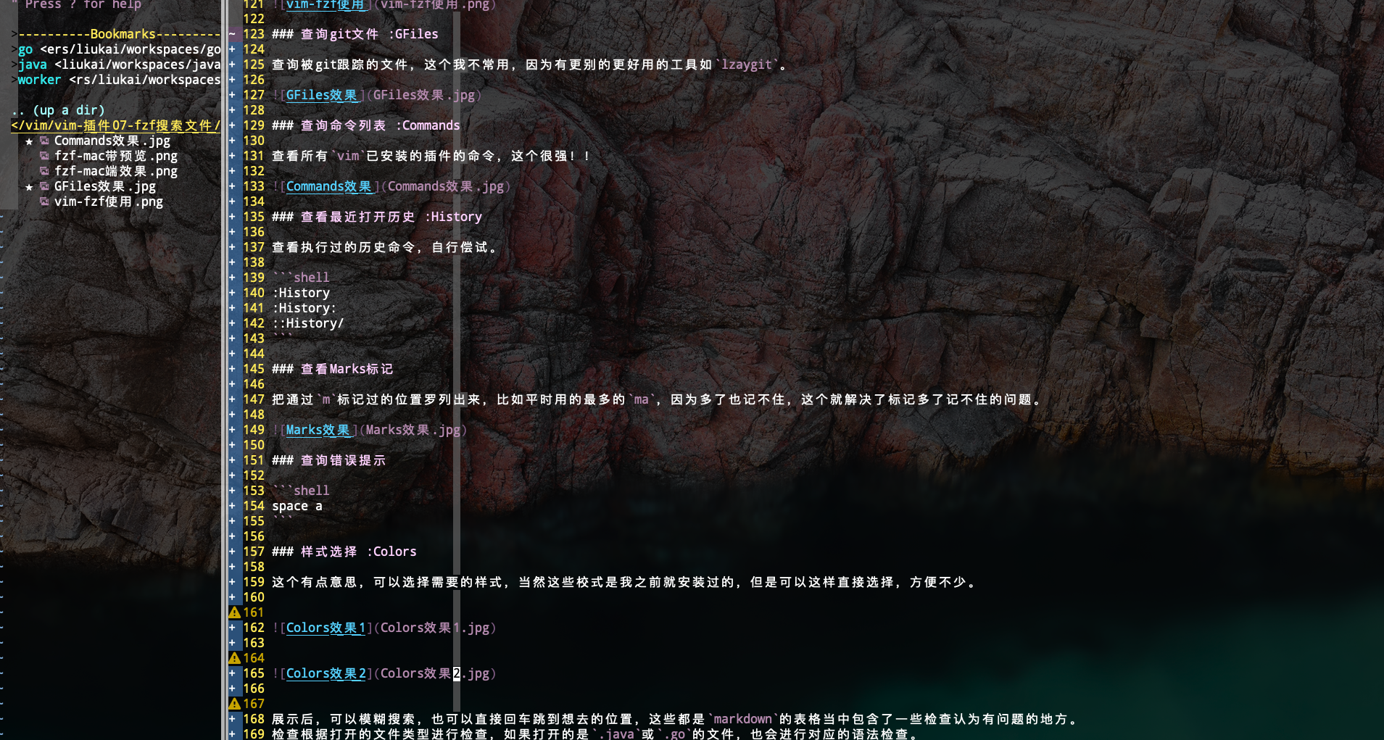Click the '(Commands效果.jpg)' path on line 133
The image size is (1384, 740).
click(x=446, y=186)
